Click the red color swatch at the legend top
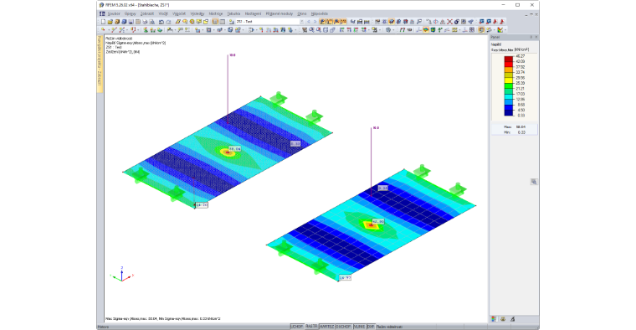 click(508, 59)
